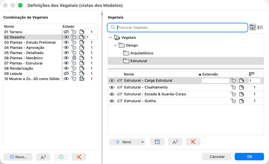
Task: Switch to flat list view of layers
Action: (260, 27)
